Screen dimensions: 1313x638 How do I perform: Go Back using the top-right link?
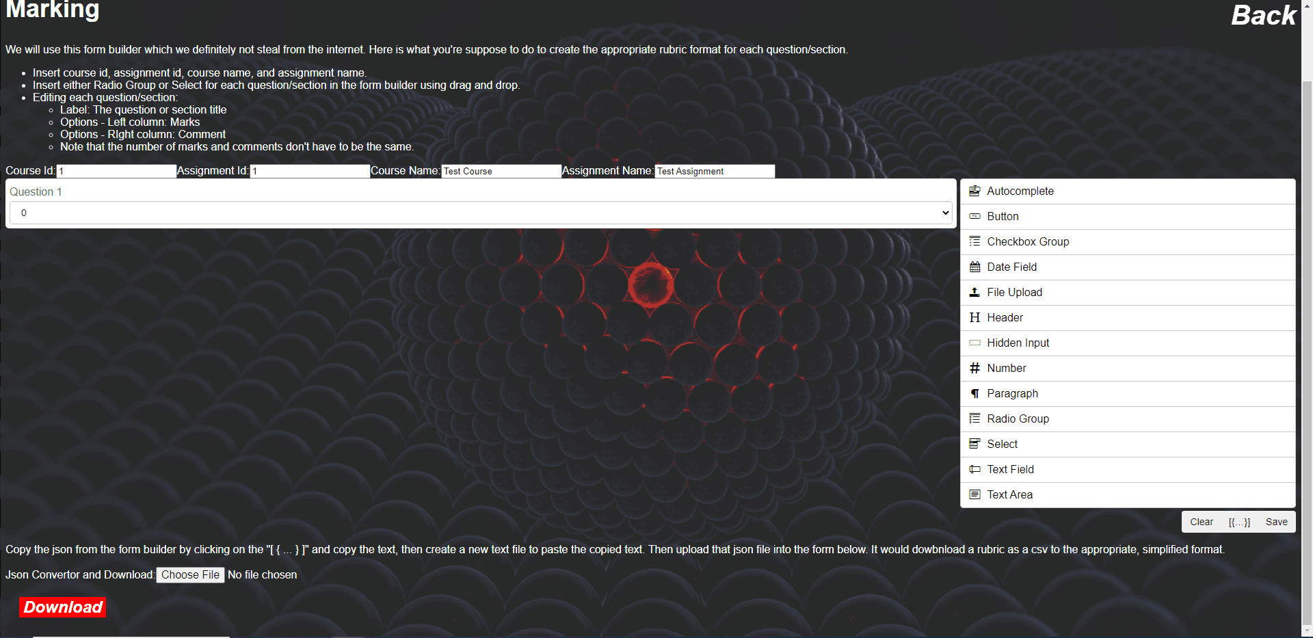pyautogui.click(x=1263, y=15)
